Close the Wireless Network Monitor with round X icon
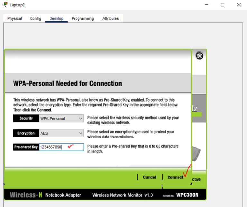This screenshot has height=207, width=247. (x=199, y=56)
